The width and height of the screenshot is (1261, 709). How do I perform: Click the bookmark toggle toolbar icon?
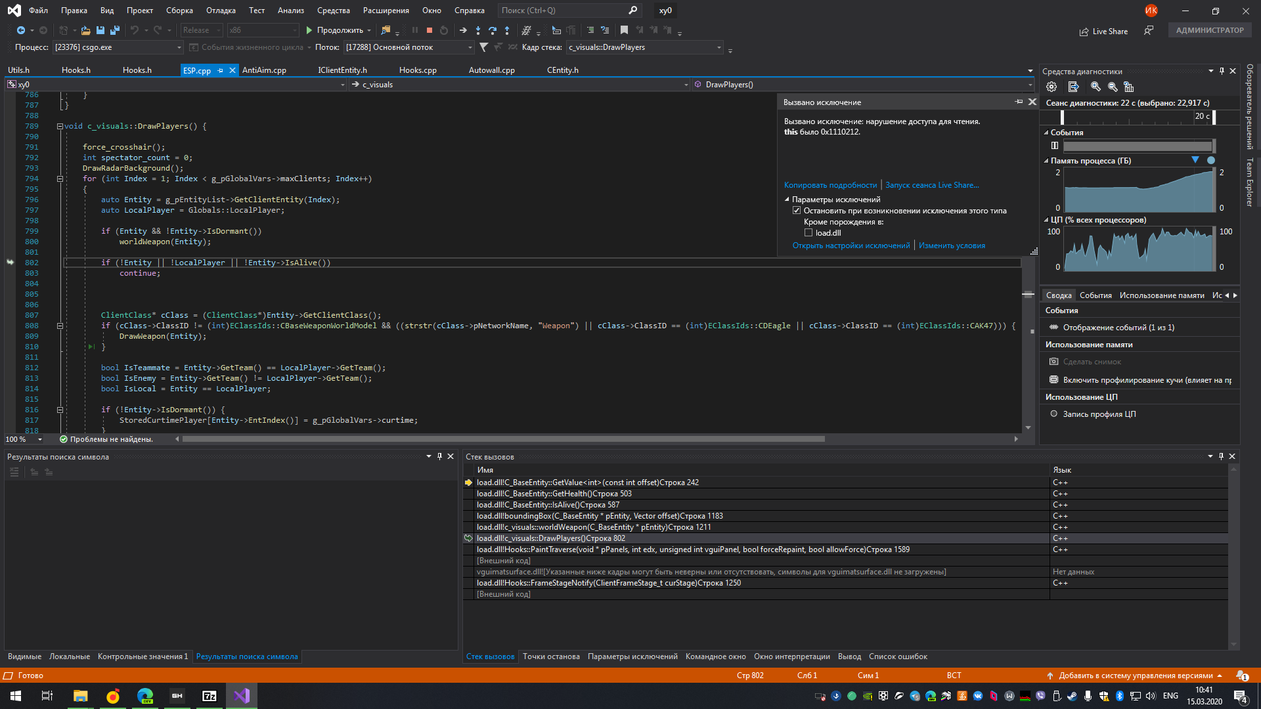tap(624, 30)
